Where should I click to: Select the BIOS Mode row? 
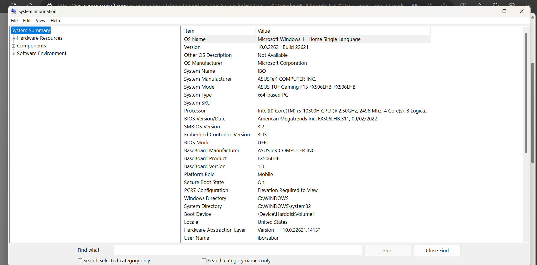pos(307,143)
